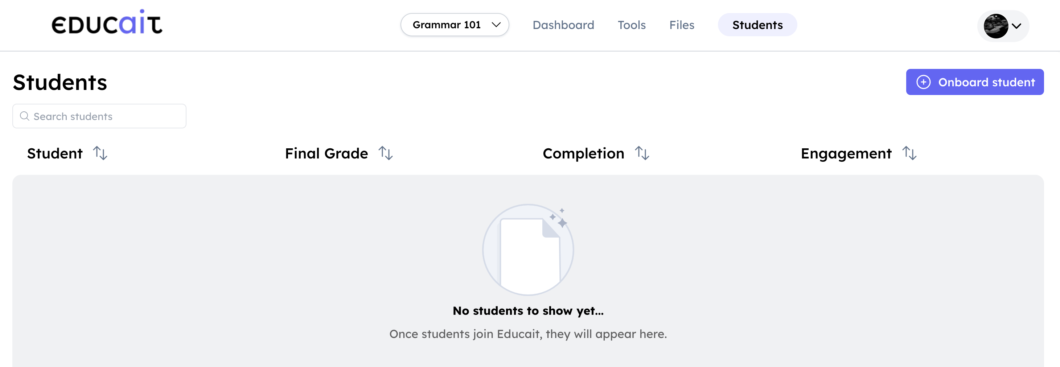Image resolution: width=1060 pixels, height=367 pixels.
Task: Switch to the Dashboard tab
Action: (x=563, y=25)
